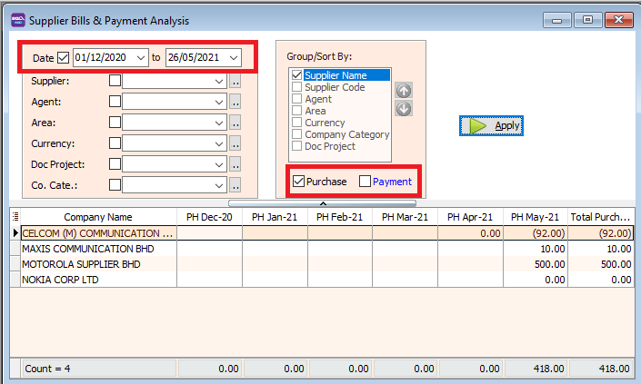This screenshot has height=384, width=641.
Task: Click the grid options icon in header corner
Action: (15, 217)
